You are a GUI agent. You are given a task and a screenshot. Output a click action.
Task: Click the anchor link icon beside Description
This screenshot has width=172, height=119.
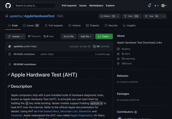[9, 86]
